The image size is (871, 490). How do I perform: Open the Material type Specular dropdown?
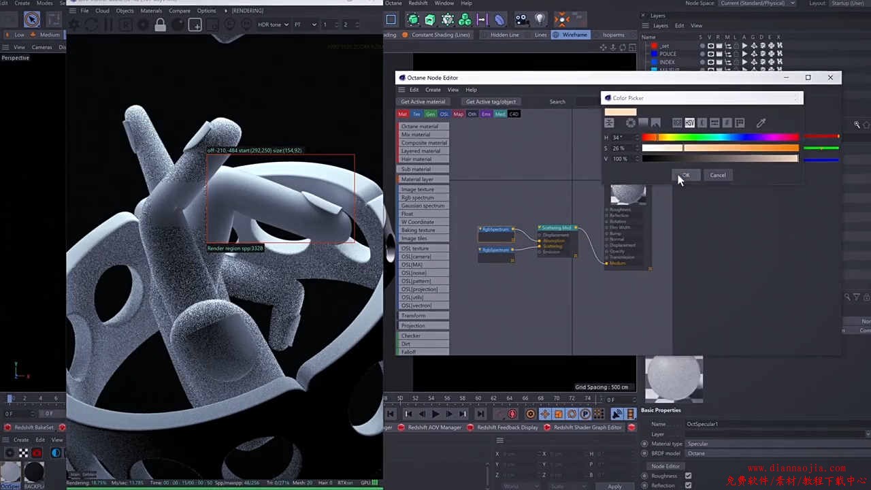[x=776, y=444]
